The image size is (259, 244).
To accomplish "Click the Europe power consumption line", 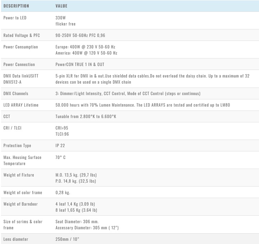I will pos(85,47).
